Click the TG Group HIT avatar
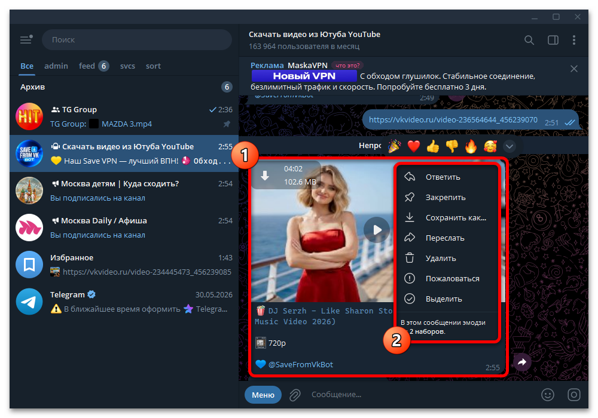598x418 pixels. pos(29,116)
